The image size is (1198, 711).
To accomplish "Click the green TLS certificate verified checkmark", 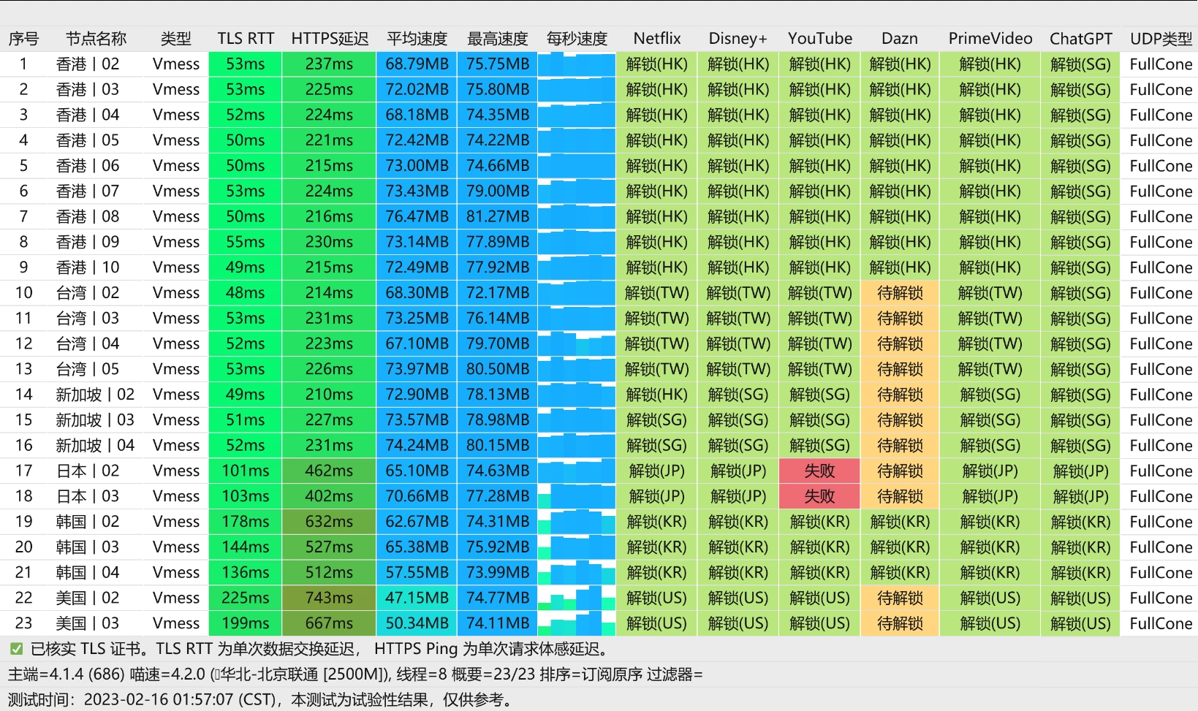I will (16, 649).
